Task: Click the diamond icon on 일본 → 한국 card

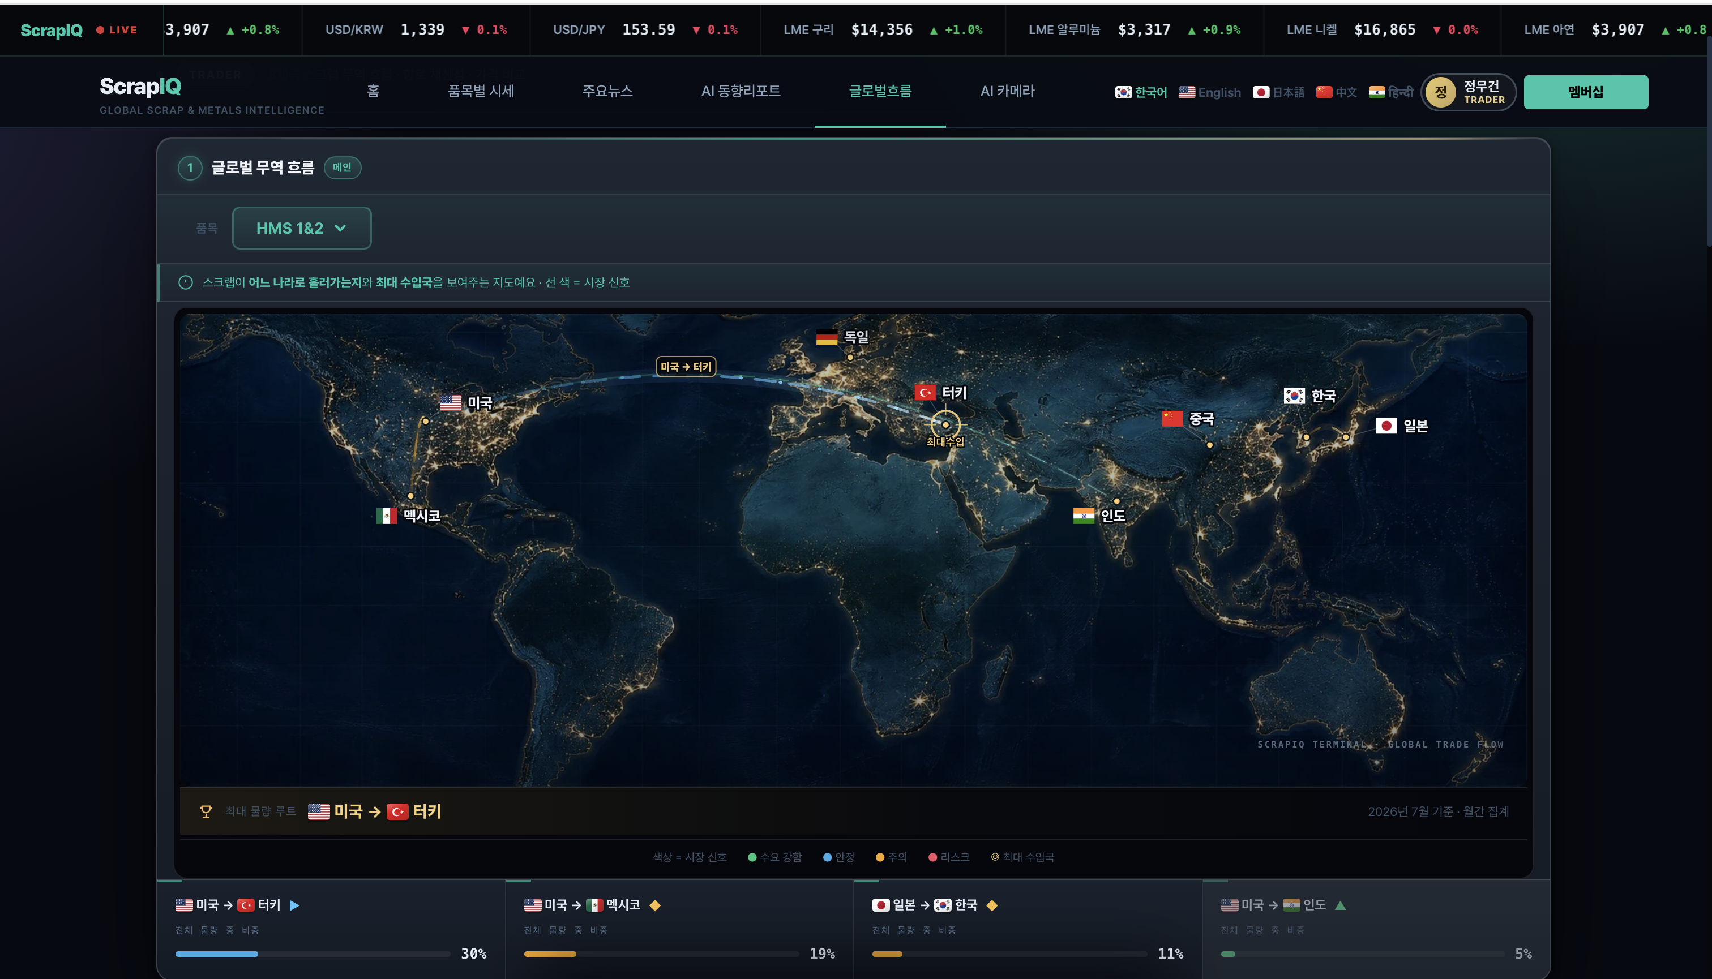Action: coord(991,905)
